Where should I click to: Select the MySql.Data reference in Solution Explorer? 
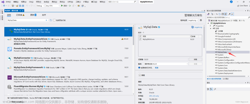(222, 52)
